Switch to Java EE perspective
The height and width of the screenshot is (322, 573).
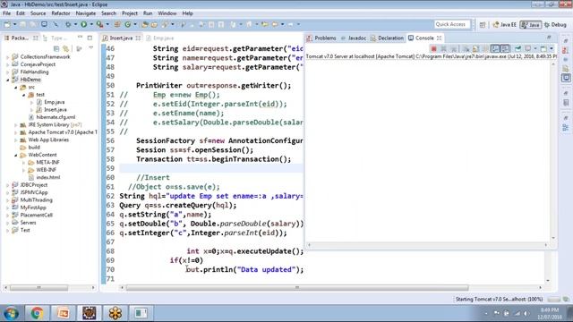[x=504, y=25]
